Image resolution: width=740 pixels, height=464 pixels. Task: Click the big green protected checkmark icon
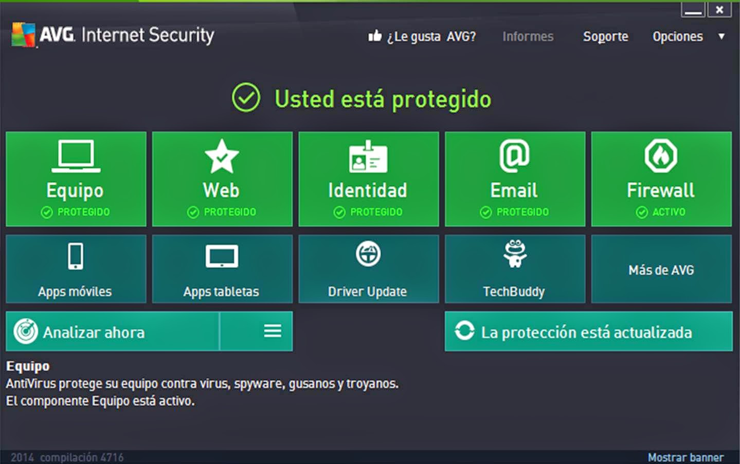(246, 97)
